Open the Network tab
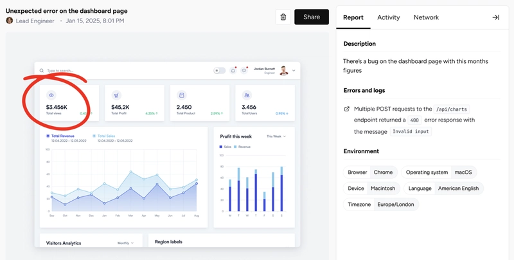This screenshot has height=260, width=514. click(426, 17)
